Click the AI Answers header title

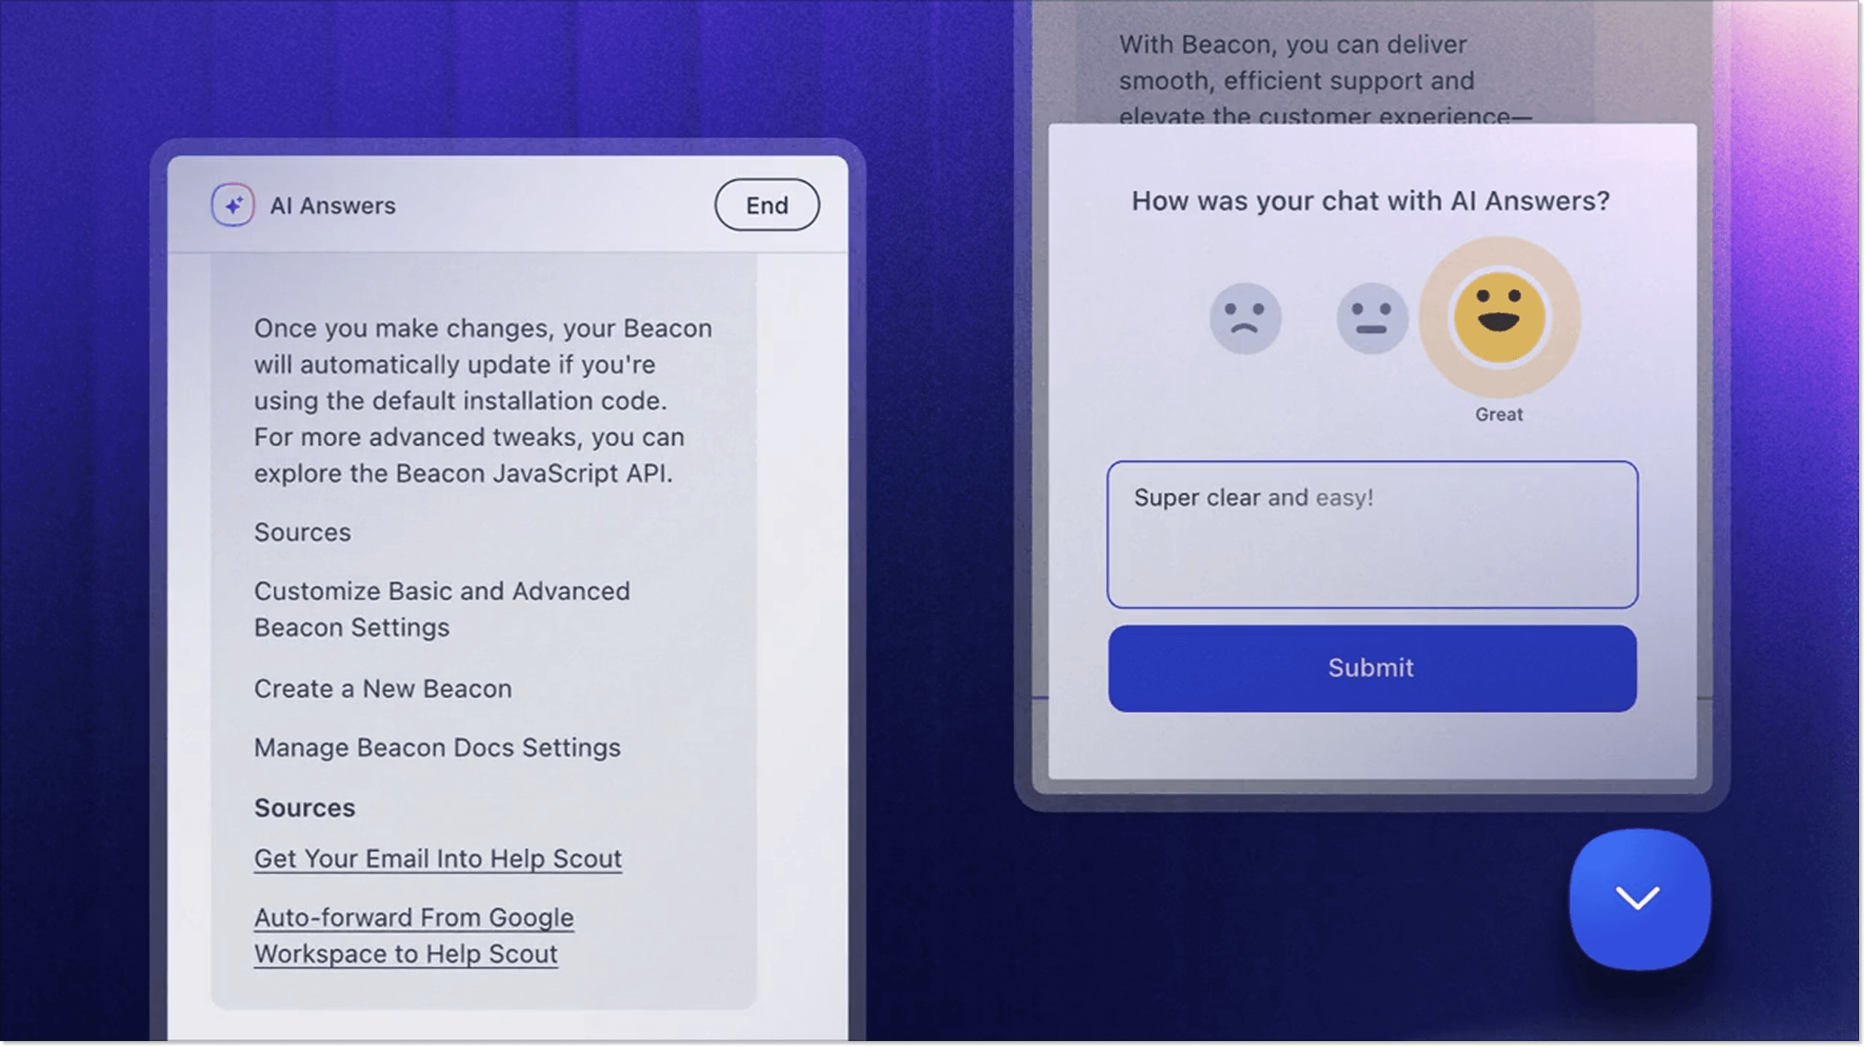[x=333, y=206]
